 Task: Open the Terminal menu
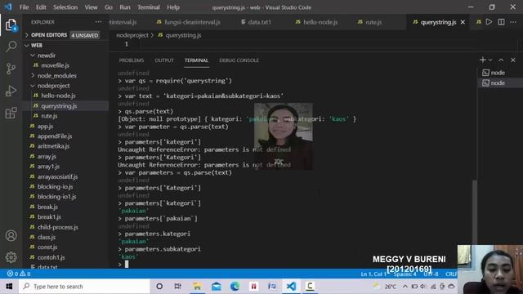click(149, 7)
